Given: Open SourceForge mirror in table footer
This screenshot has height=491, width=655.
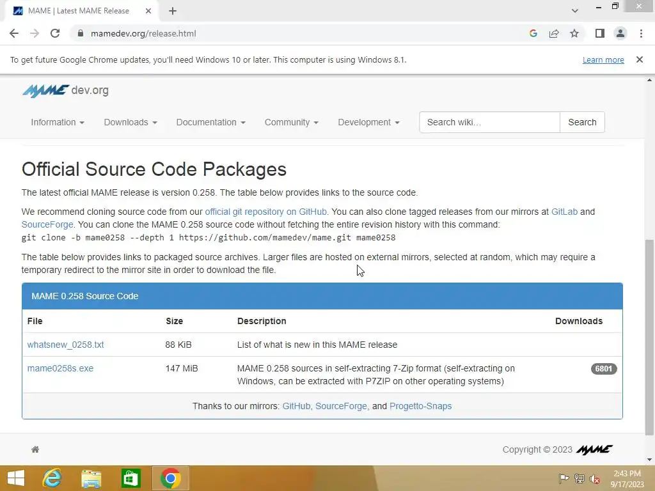Looking at the screenshot, I should tap(341, 406).
